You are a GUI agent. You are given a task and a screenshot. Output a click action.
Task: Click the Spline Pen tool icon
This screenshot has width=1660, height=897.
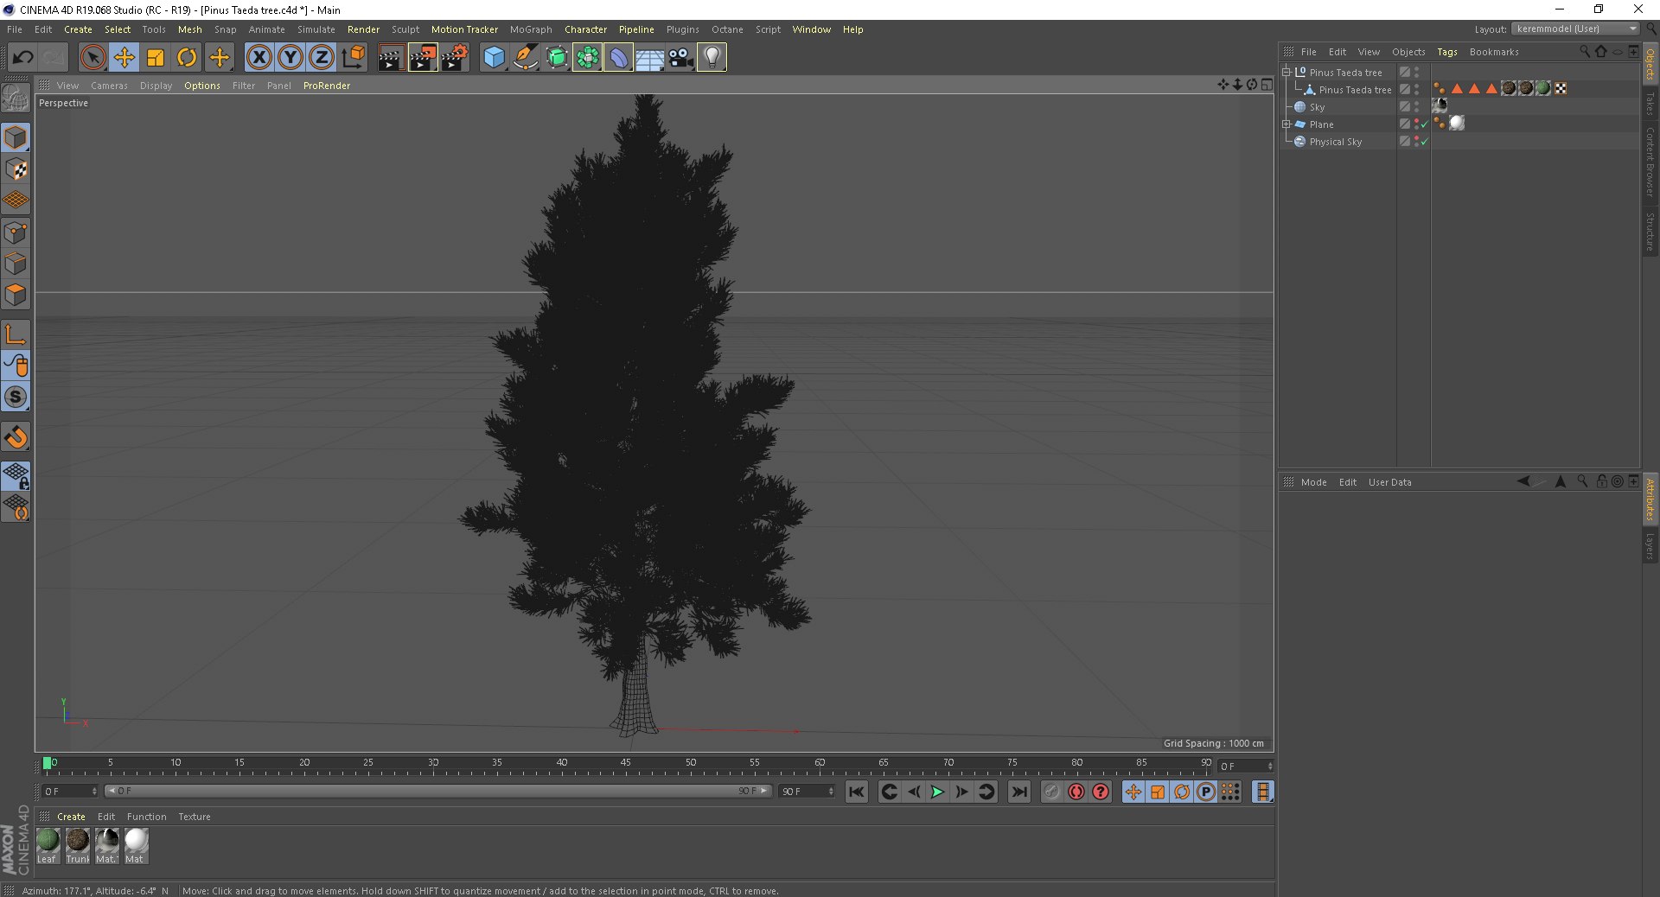click(525, 58)
